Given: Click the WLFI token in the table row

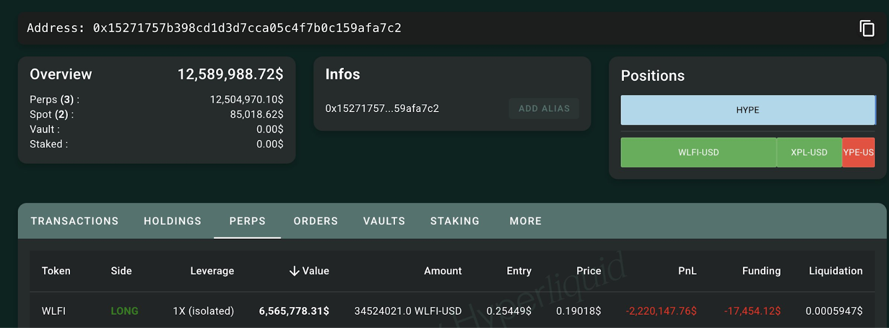Looking at the screenshot, I should (53, 311).
